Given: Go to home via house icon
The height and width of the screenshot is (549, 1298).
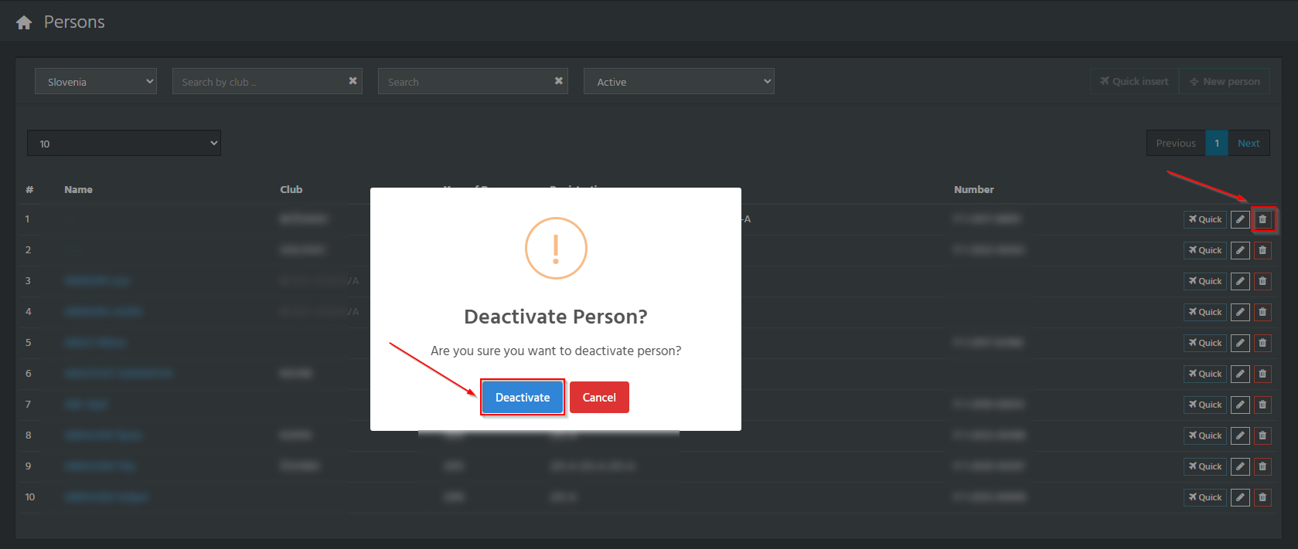Looking at the screenshot, I should 24,22.
